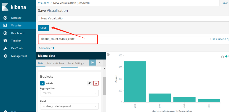Click the scrollbar up arrow in the editor
Image resolution: width=229 pixels, height=112 pixels.
[104, 68]
